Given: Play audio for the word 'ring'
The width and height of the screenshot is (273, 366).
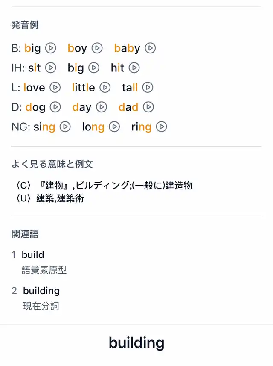Looking at the screenshot, I should pos(161,127).
